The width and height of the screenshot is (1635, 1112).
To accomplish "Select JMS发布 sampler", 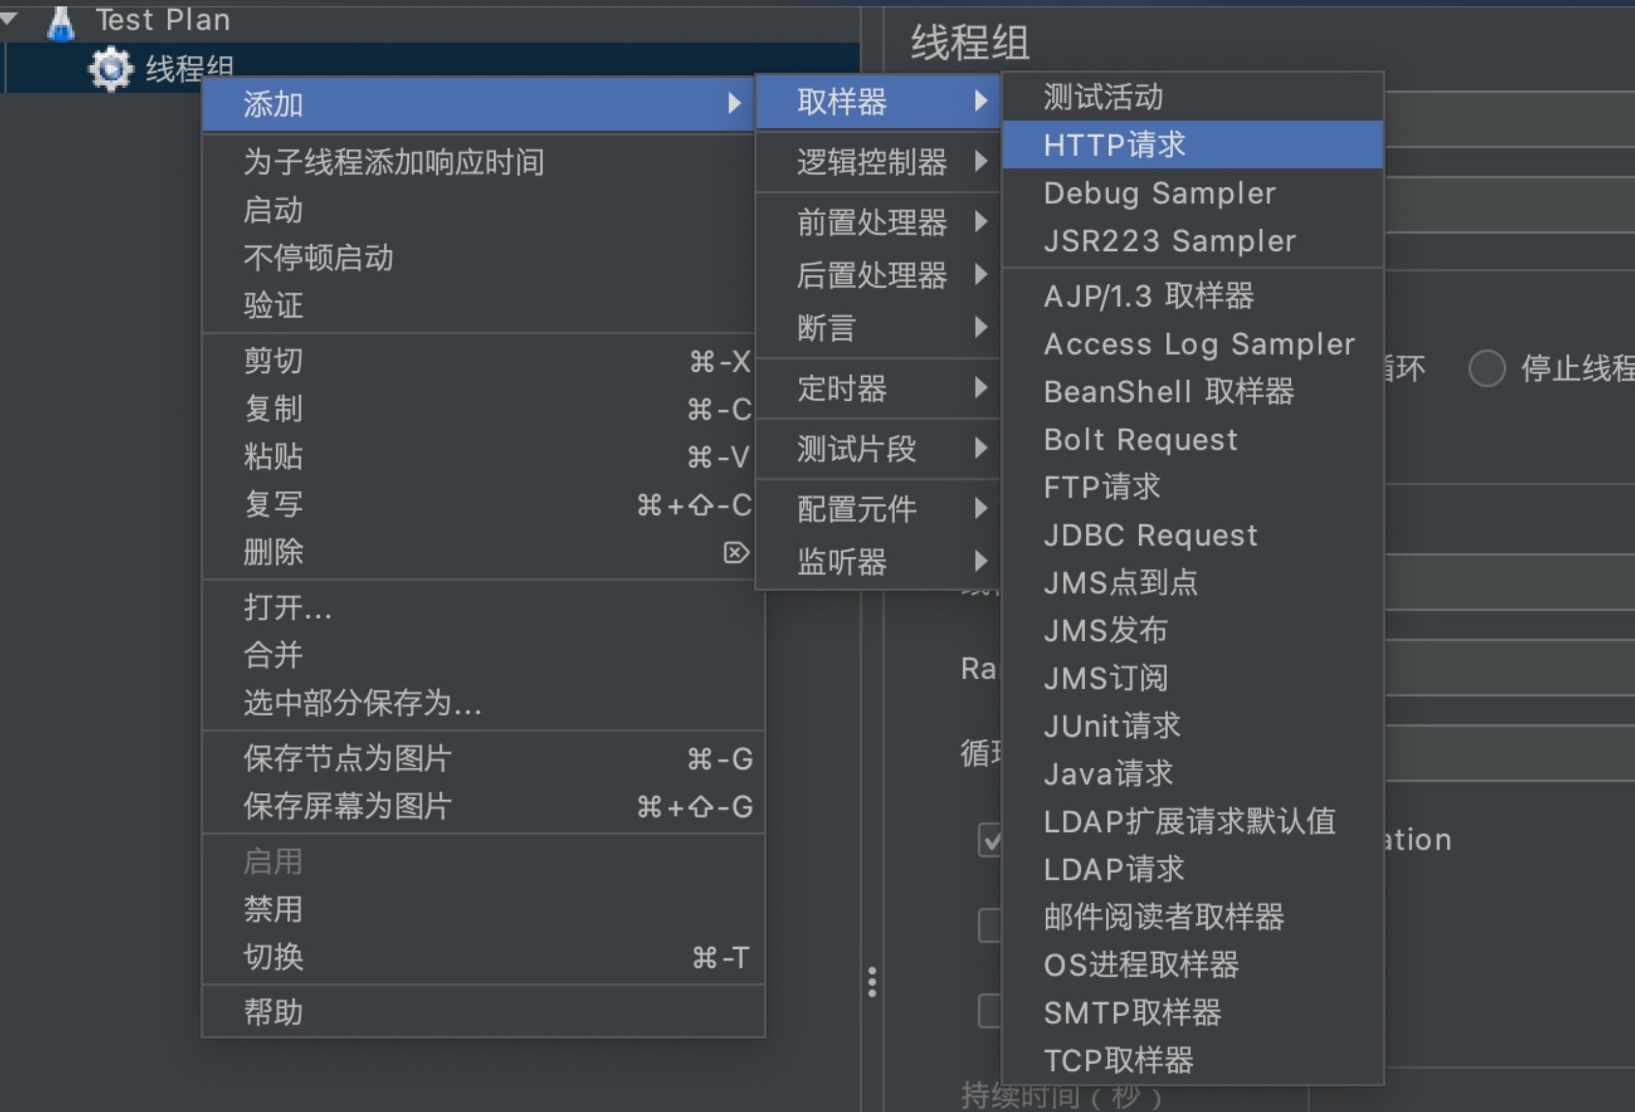I will coord(1193,631).
